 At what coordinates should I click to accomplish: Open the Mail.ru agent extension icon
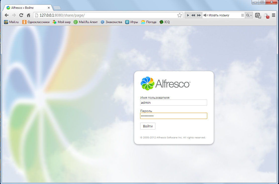pos(258,16)
